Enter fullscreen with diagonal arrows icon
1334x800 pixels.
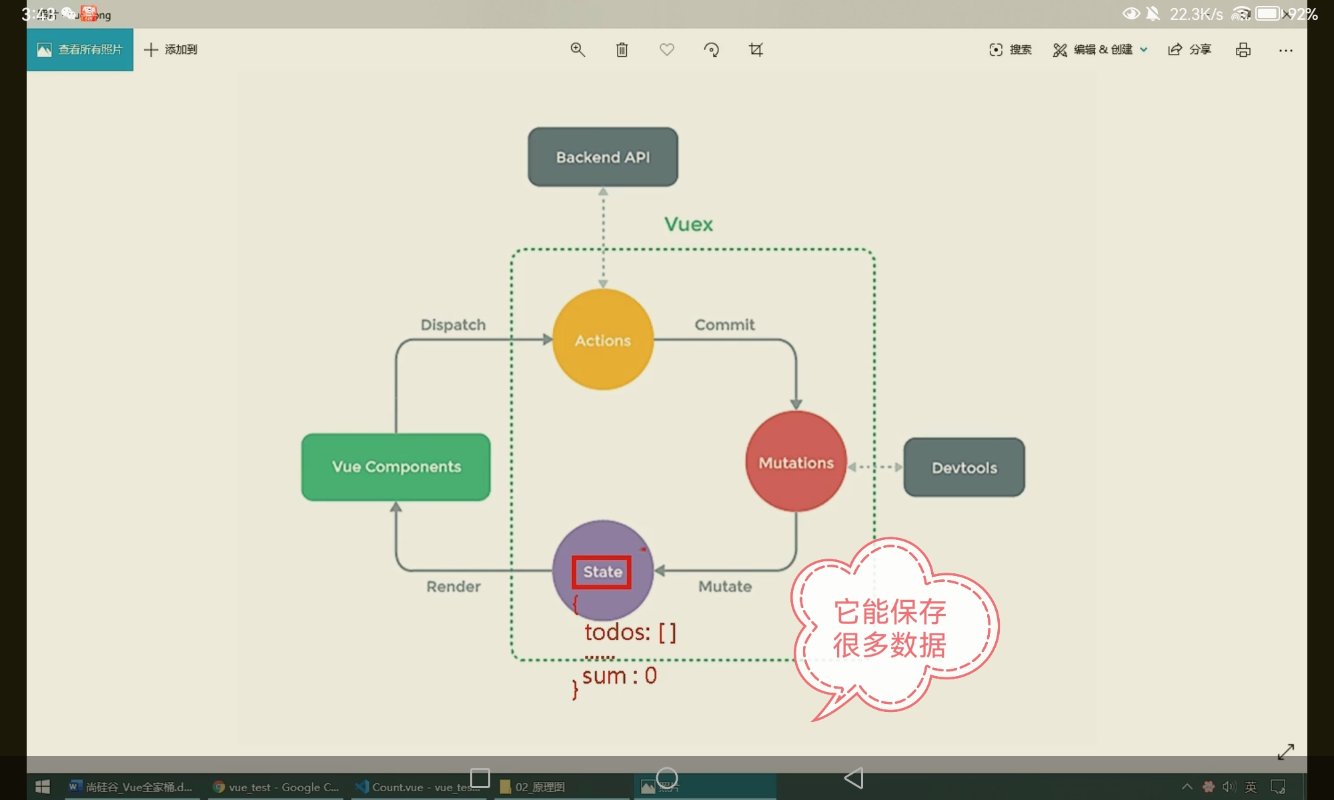point(1285,752)
